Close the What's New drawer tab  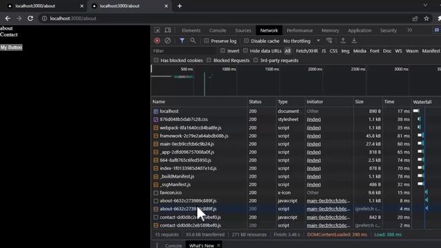(x=218, y=245)
